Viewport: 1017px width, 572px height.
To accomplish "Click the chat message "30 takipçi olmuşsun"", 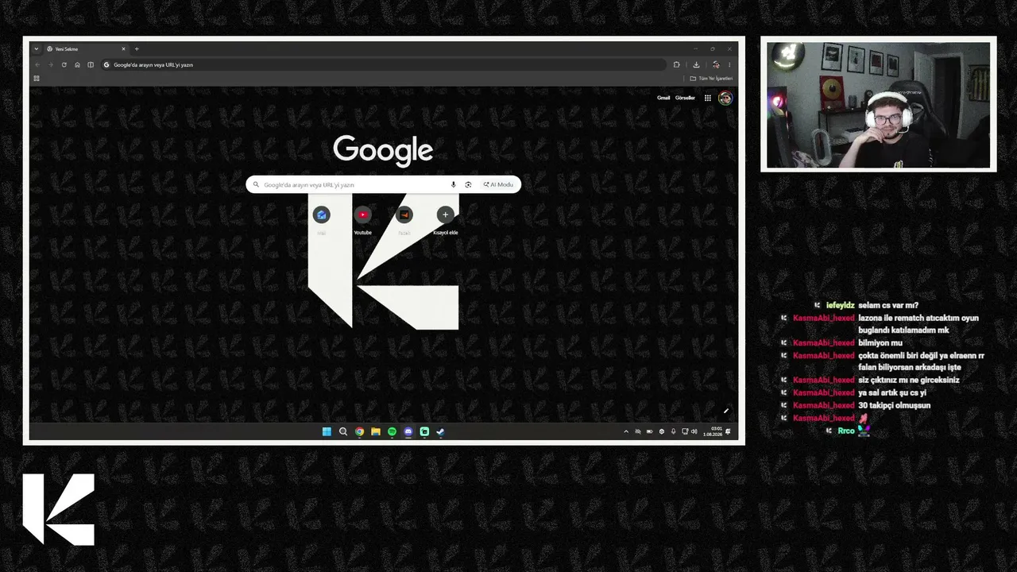I will point(895,405).
